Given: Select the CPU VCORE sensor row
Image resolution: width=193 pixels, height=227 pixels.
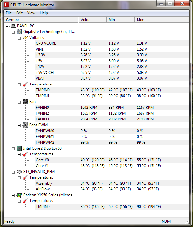Looking at the screenshot, I should point(112,43).
